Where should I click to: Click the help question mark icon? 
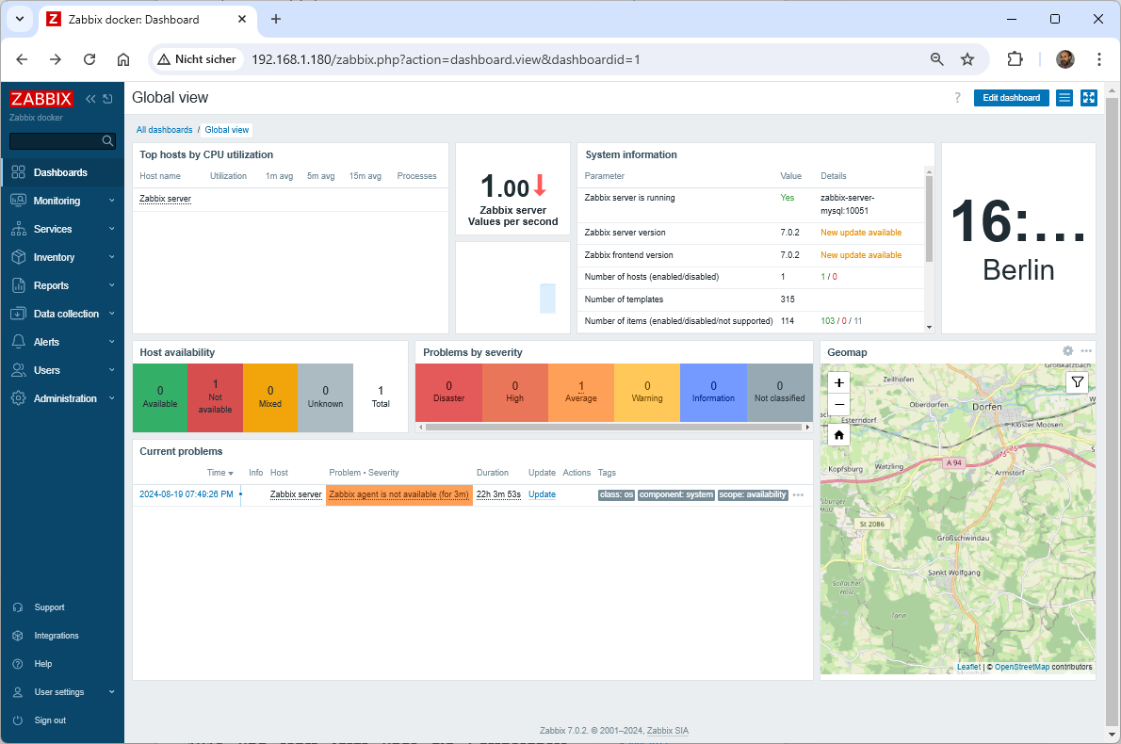[x=957, y=98]
